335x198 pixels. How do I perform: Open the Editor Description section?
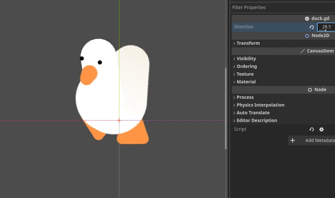tap(257, 120)
